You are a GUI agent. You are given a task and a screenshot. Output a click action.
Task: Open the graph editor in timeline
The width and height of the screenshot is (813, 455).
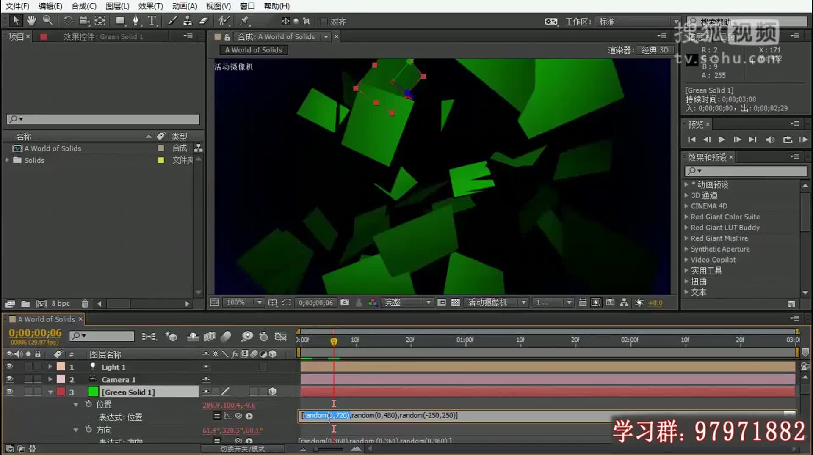(x=281, y=337)
